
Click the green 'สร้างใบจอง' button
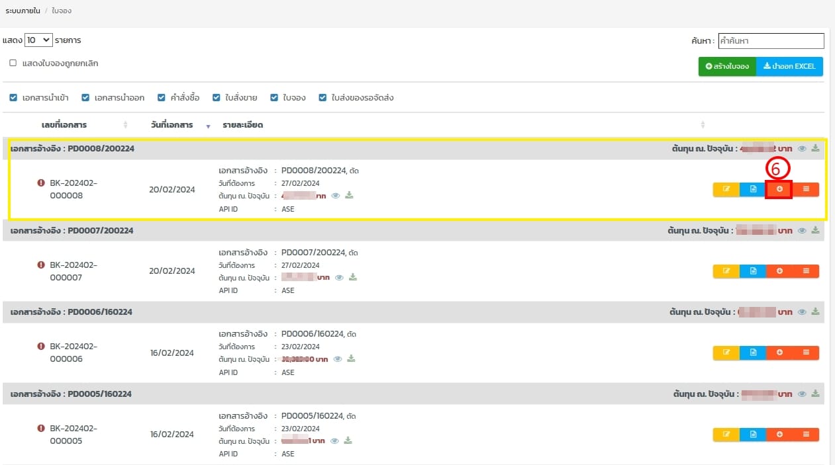pos(727,67)
